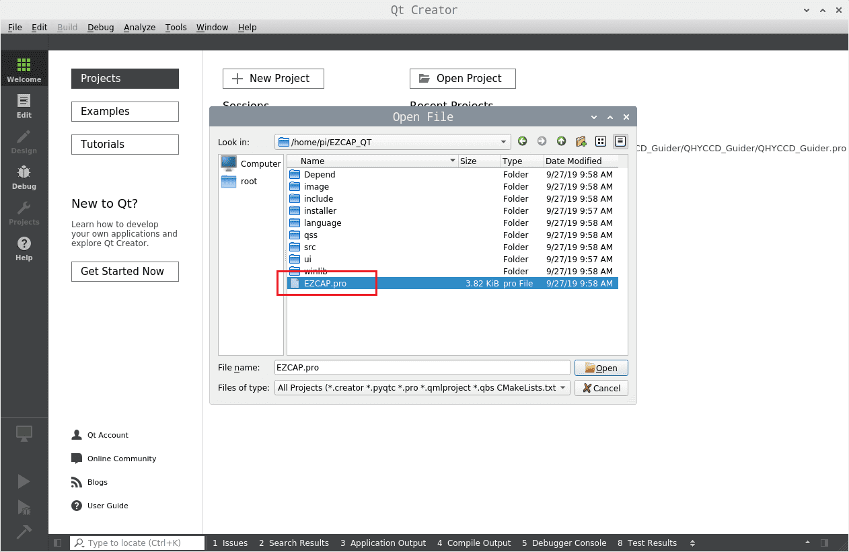Open the Window menu
This screenshot has height=552, width=849.
(212, 27)
